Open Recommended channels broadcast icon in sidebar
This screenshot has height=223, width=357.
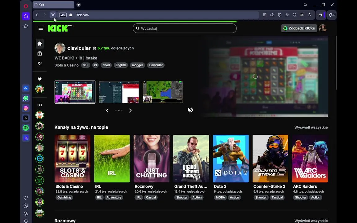tap(40, 105)
